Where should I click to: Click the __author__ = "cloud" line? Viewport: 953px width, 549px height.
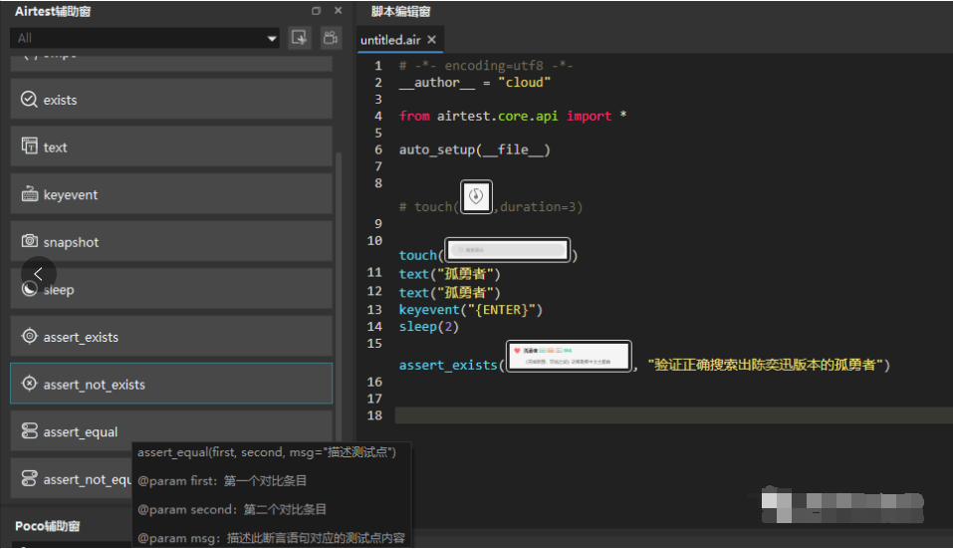click(x=474, y=83)
